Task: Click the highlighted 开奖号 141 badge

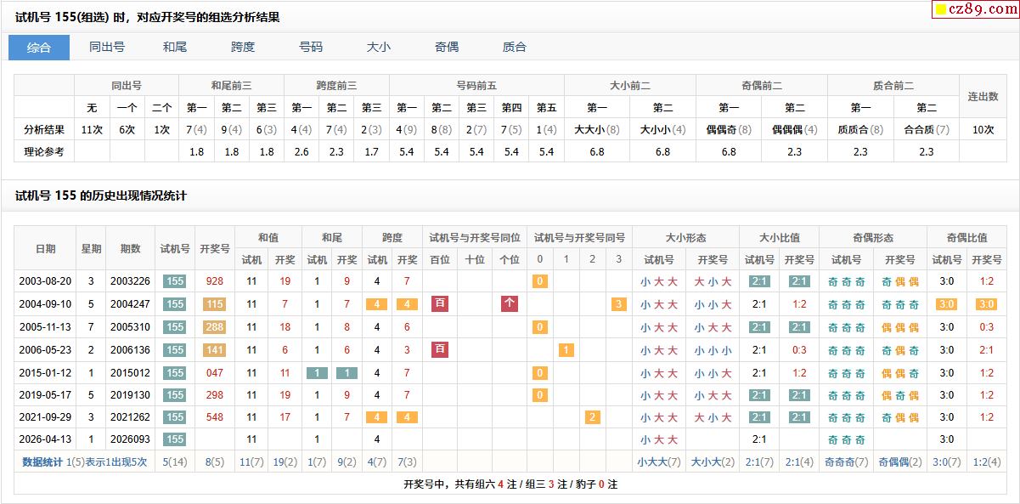Action: coord(214,349)
